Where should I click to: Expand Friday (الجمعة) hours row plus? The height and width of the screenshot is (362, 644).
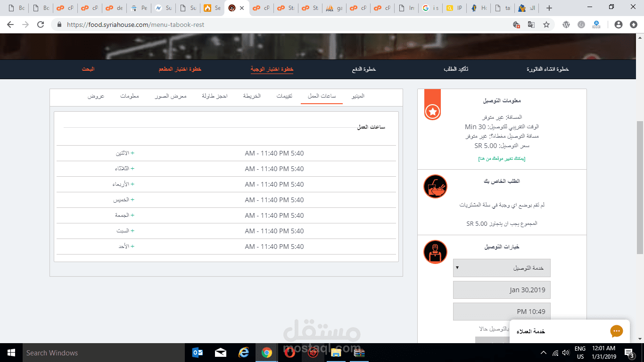click(x=132, y=215)
